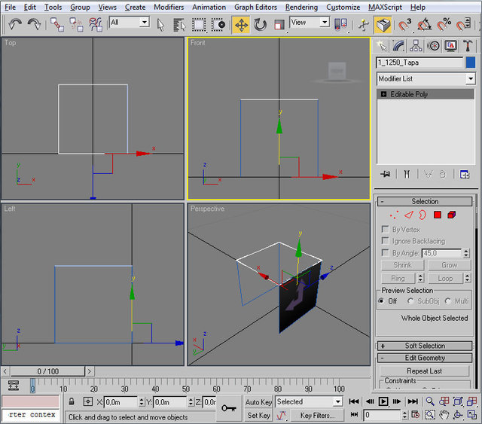The image size is (482, 424).
Task: Click the blue object color swatch
Action: point(471,63)
